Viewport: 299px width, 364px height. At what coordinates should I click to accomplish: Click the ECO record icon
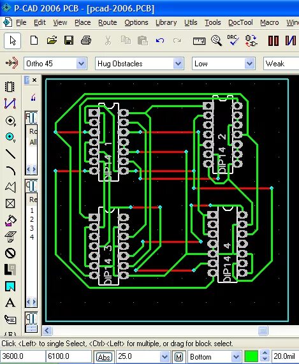[x=251, y=41]
